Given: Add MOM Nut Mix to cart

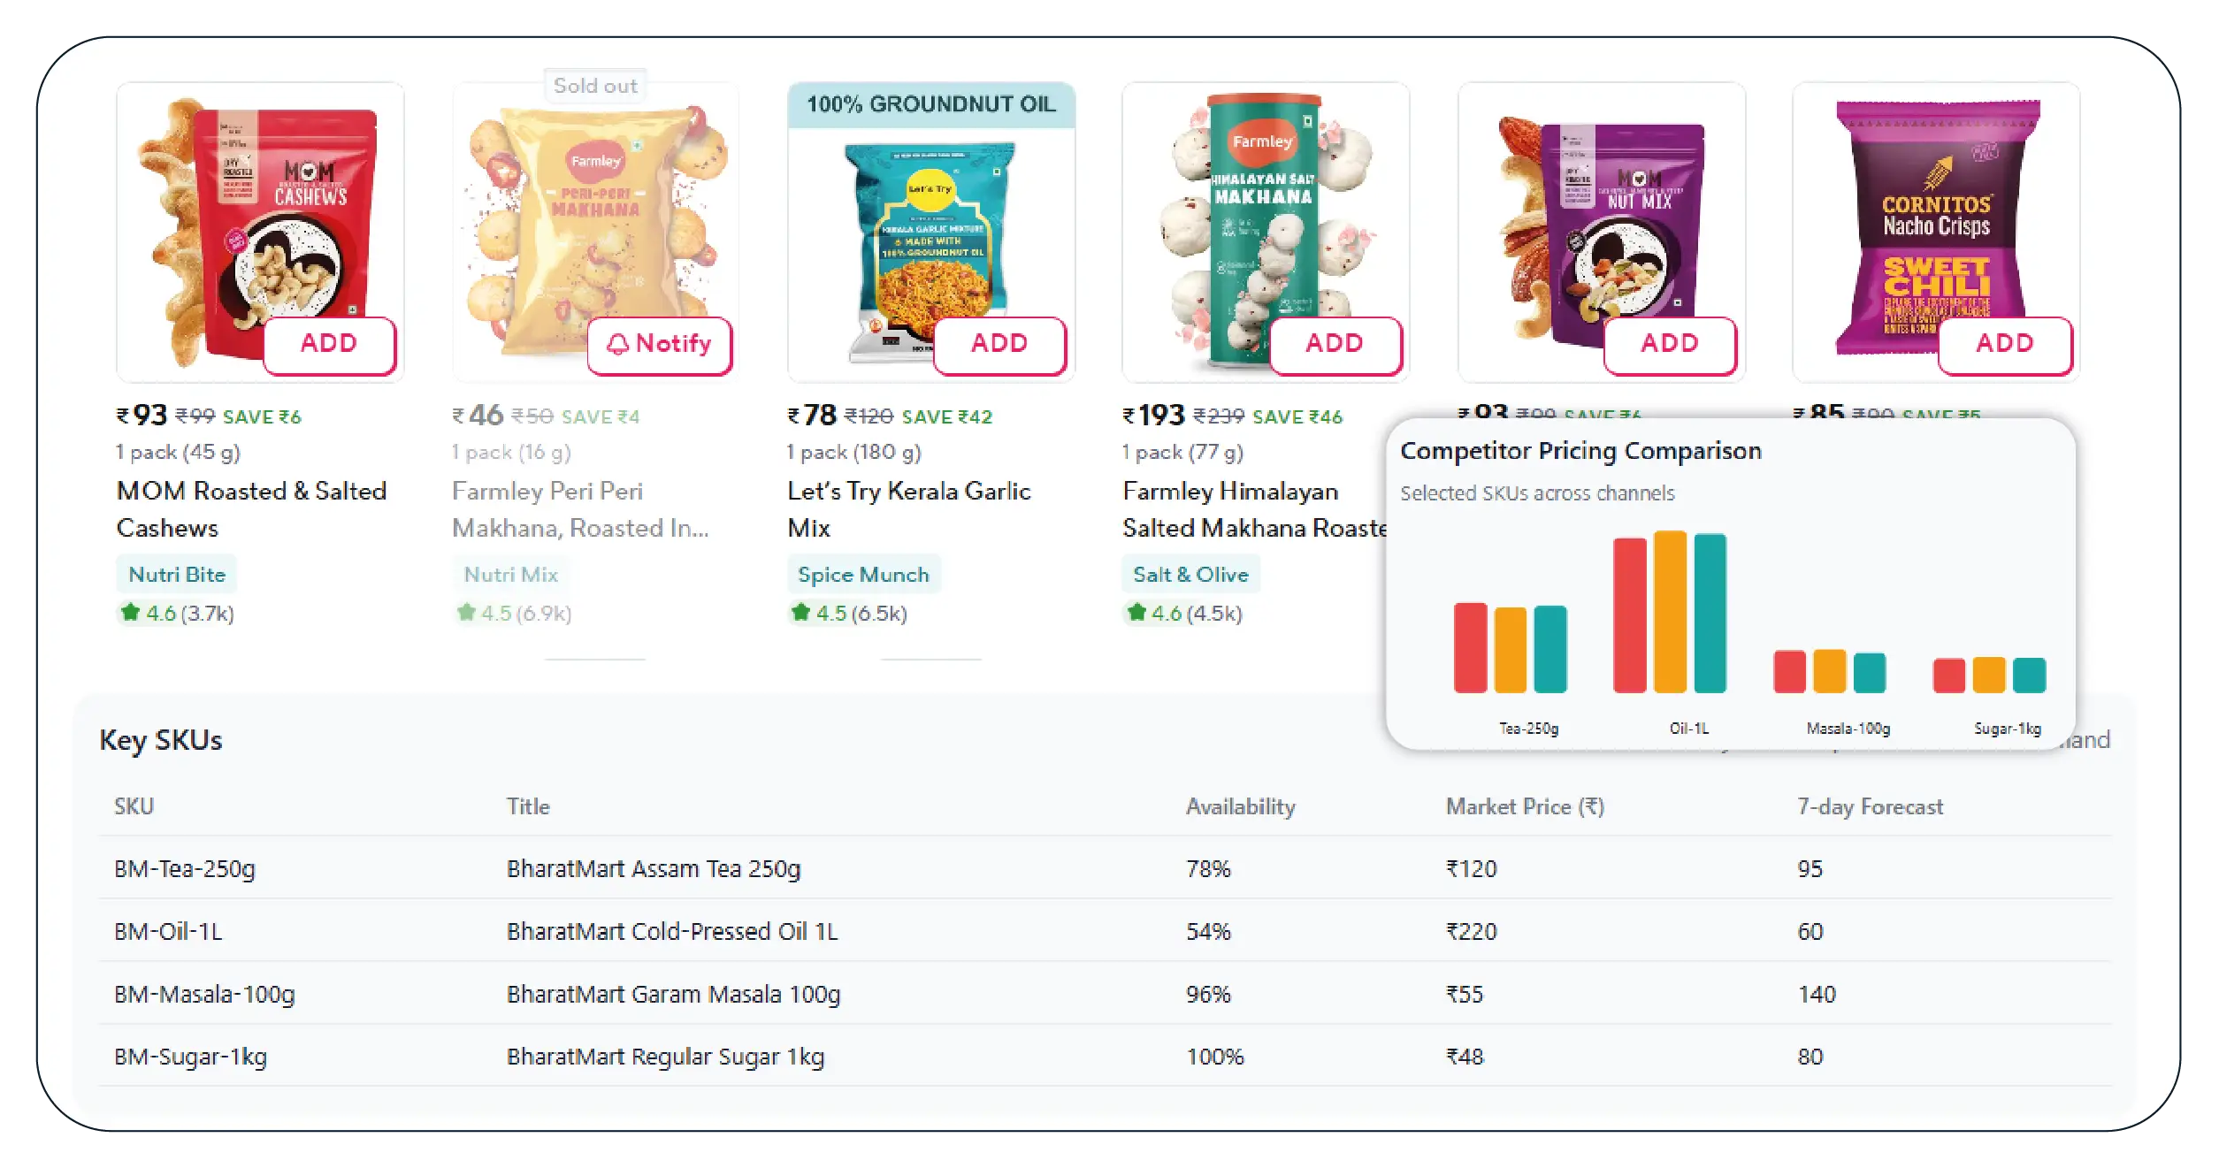Looking at the screenshot, I should pyautogui.click(x=1670, y=344).
